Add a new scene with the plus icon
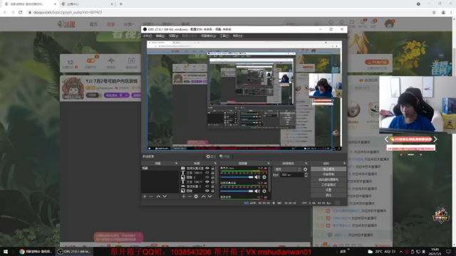The width and height of the screenshot is (456, 256). (x=145, y=196)
